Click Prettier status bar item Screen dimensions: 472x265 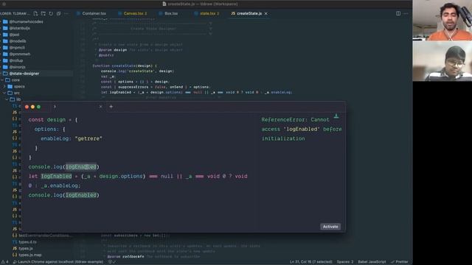pos(400,262)
